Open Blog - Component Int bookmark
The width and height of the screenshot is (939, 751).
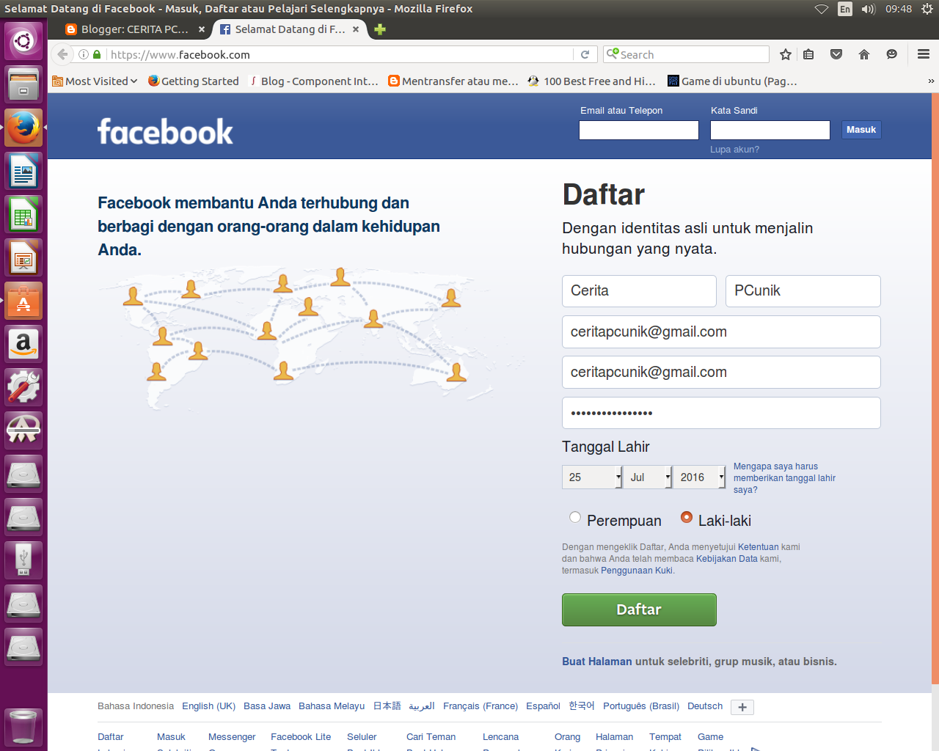(x=313, y=81)
